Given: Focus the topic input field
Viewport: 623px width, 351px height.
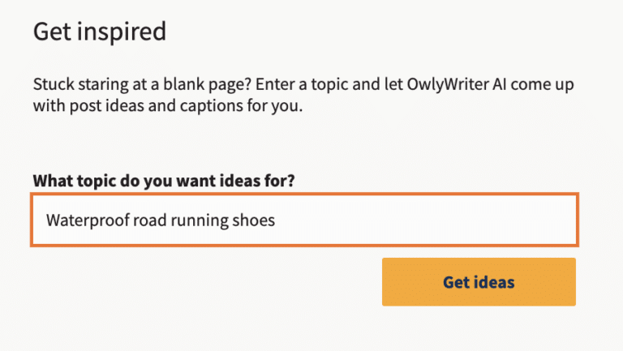Looking at the screenshot, I should click(304, 220).
